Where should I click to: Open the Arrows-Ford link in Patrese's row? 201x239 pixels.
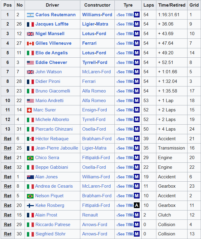tap(95, 225)
